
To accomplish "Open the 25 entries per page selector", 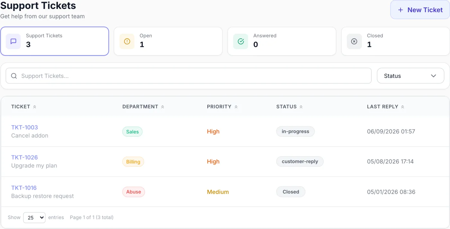I will [34, 217].
